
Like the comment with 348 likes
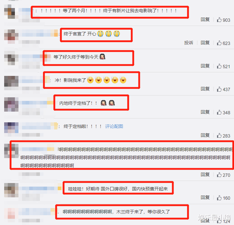219,112
